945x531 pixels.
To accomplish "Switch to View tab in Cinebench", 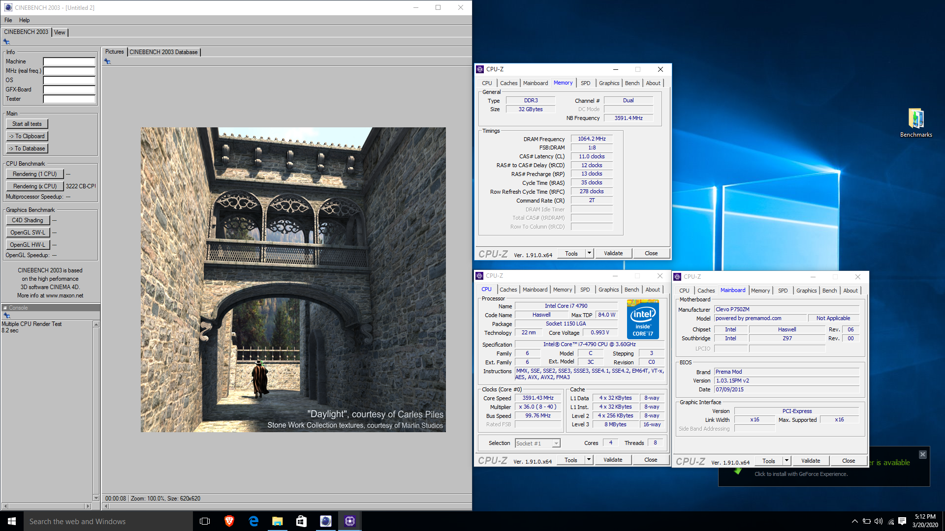I will (60, 32).
